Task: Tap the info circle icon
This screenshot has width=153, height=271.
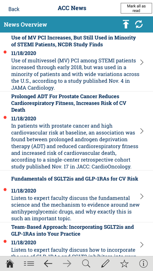Action: tap(144, 264)
